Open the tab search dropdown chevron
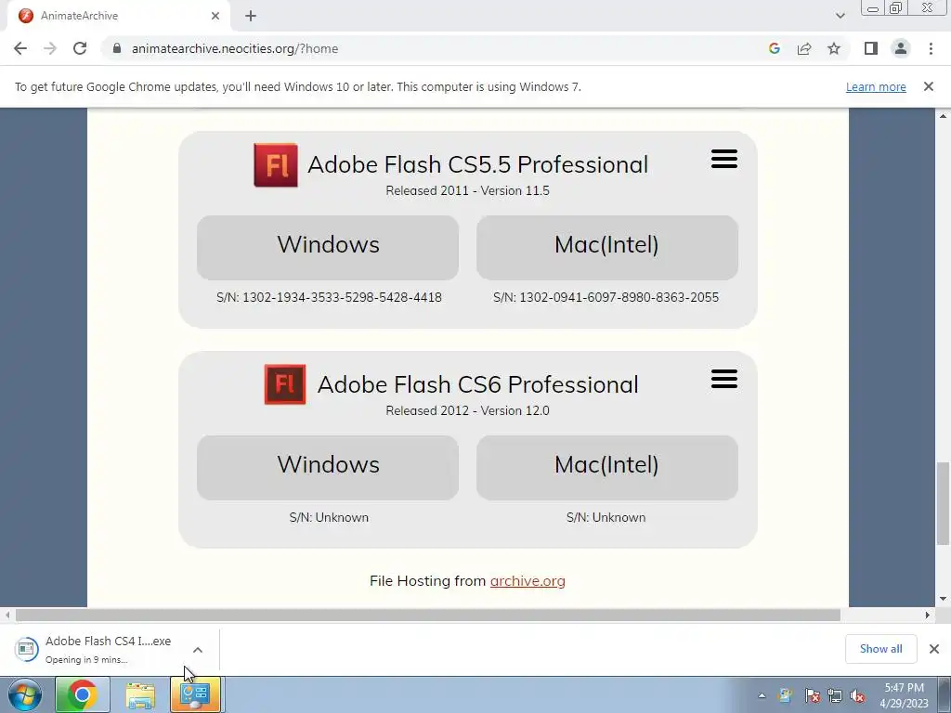This screenshot has height=713, width=951. coord(840,16)
